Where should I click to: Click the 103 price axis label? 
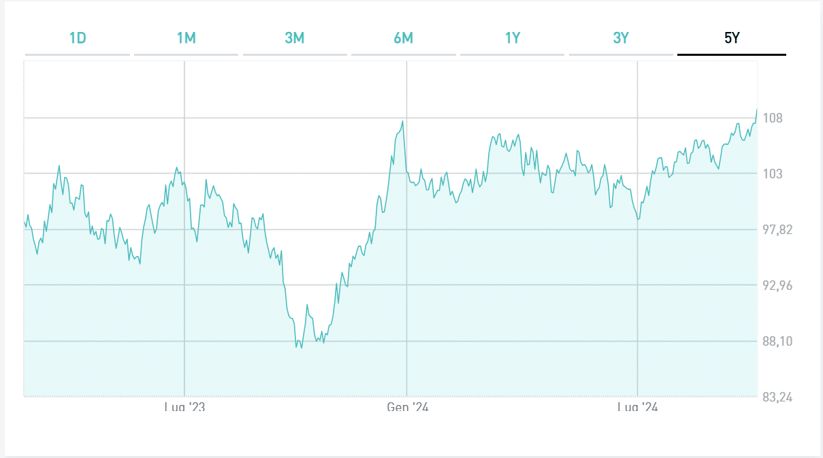click(x=773, y=174)
